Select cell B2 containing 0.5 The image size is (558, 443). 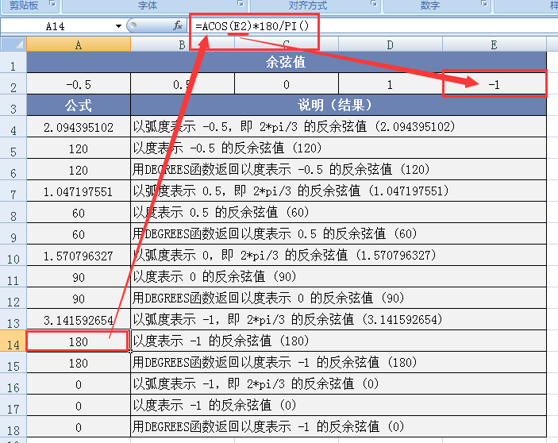click(183, 84)
